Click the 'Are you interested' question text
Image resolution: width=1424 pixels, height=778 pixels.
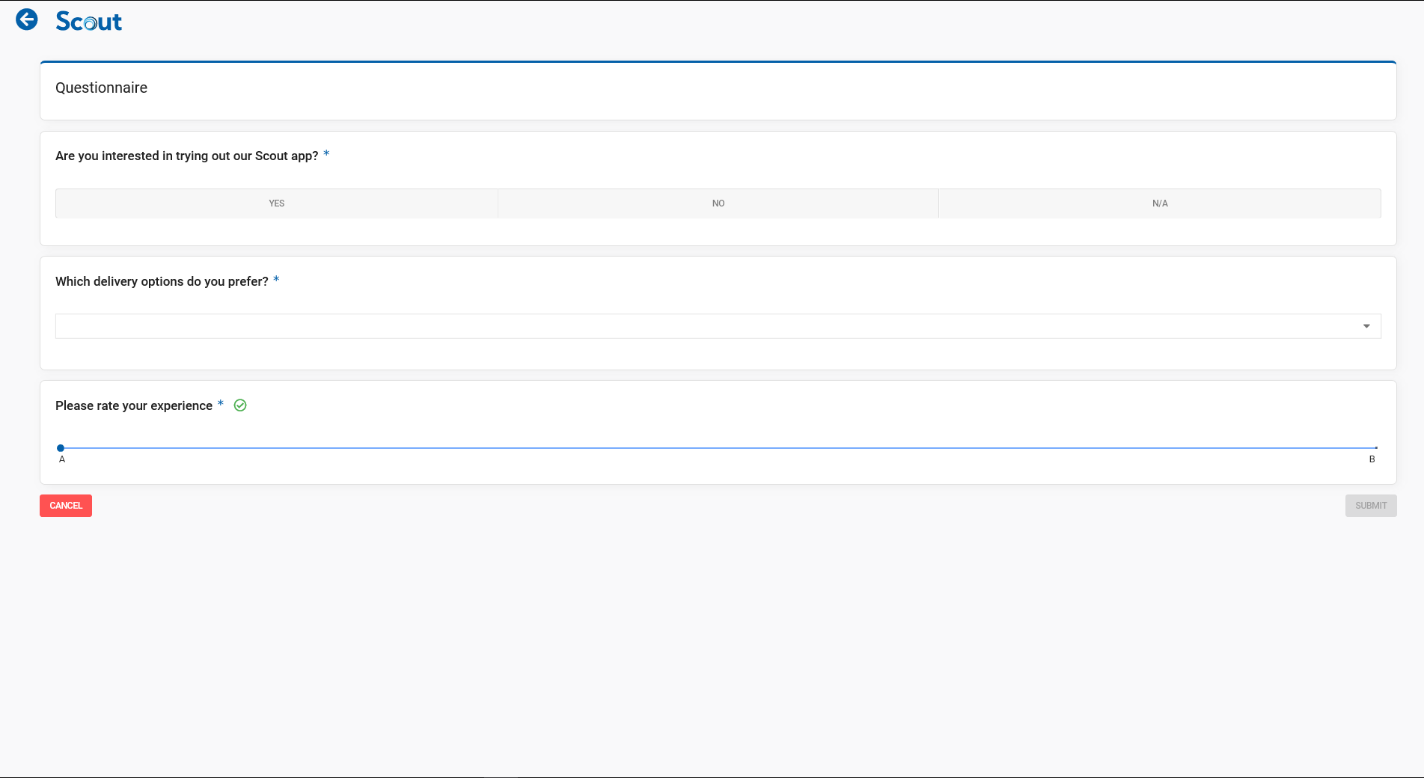click(x=186, y=156)
